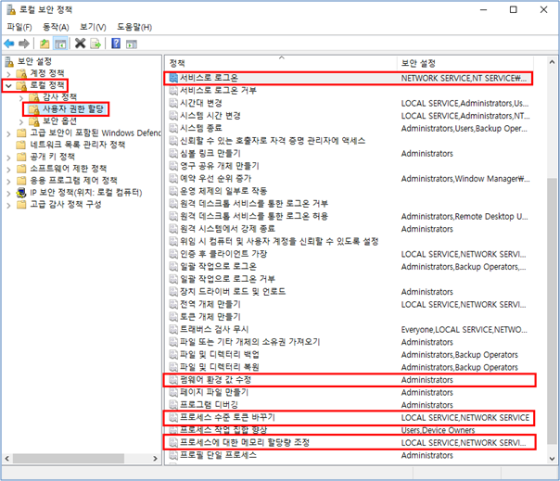This screenshot has height=481, width=560.
Task: Click the Back arrow toolbar icon
Action: [9, 44]
